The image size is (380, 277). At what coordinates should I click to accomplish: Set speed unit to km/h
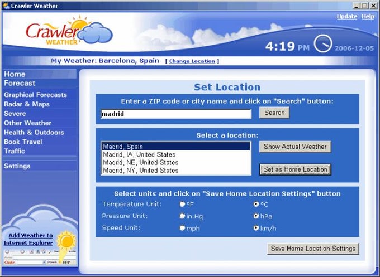256,228
